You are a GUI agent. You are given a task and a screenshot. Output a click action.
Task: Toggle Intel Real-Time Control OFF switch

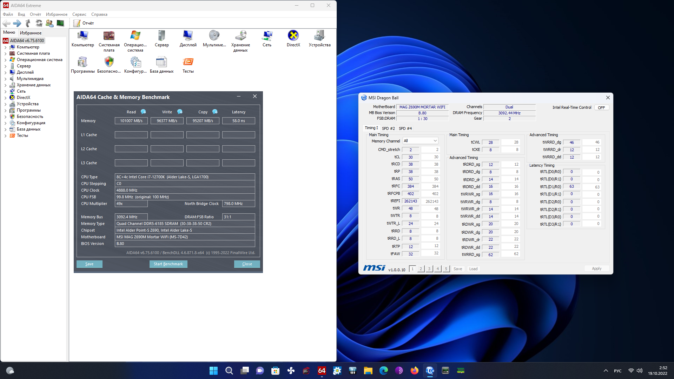tap(601, 108)
